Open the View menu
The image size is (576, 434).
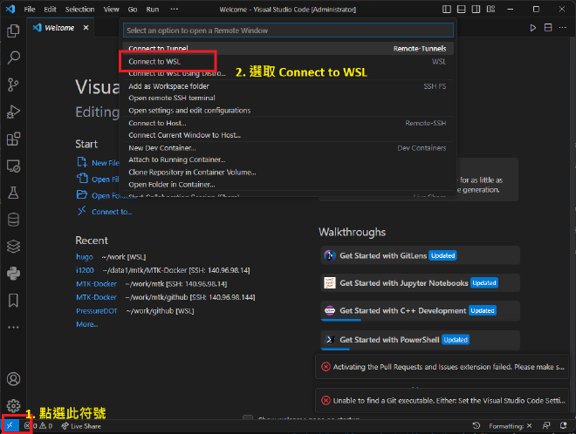(x=111, y=10)
